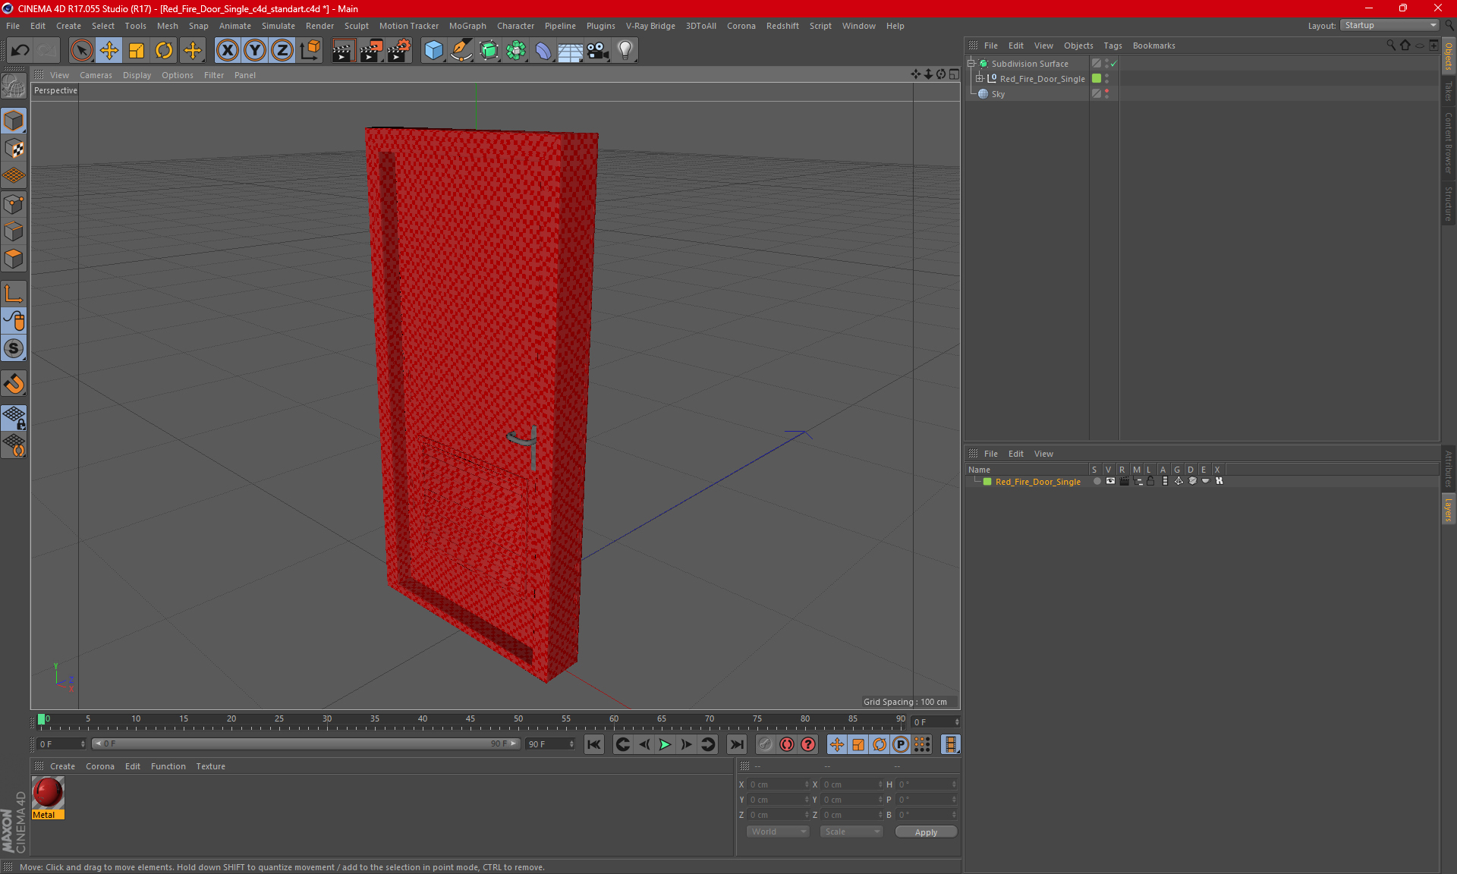Toggle Sky object visibility dots
This screenshot has width=1457, height=874.
[x=1107, y=93]
